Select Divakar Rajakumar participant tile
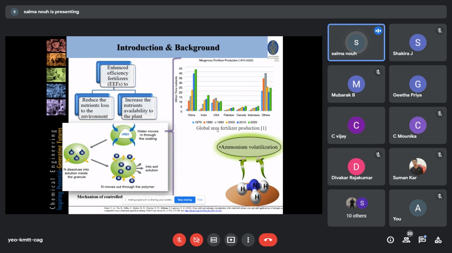 coord(356,167)
